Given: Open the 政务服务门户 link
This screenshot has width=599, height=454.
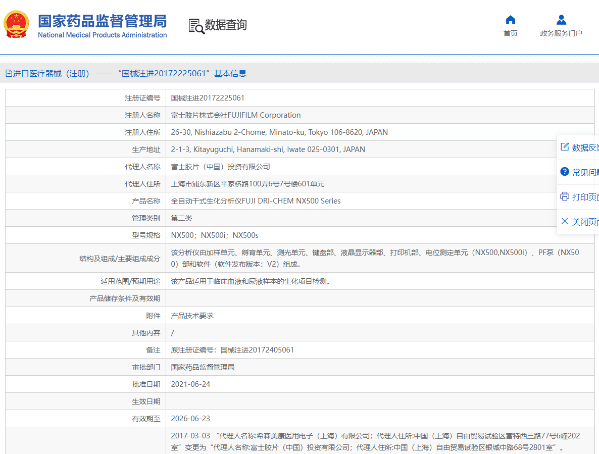Looking at the screenshot, I should point(561,33).
